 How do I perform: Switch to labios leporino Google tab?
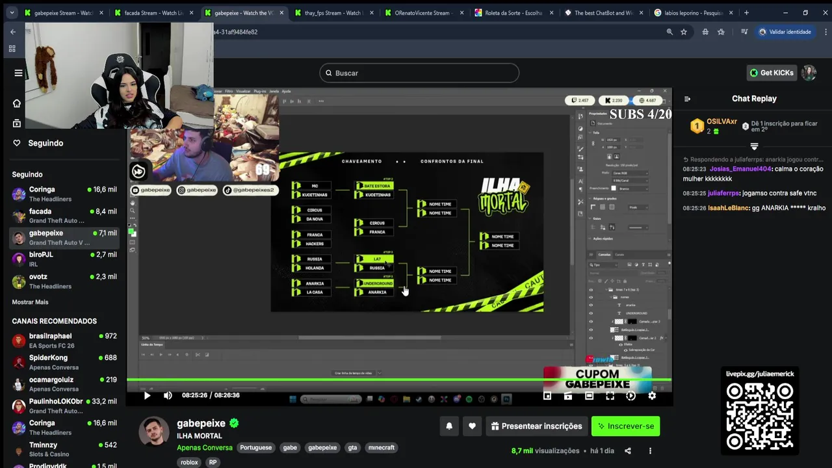[x=693, y=12]
